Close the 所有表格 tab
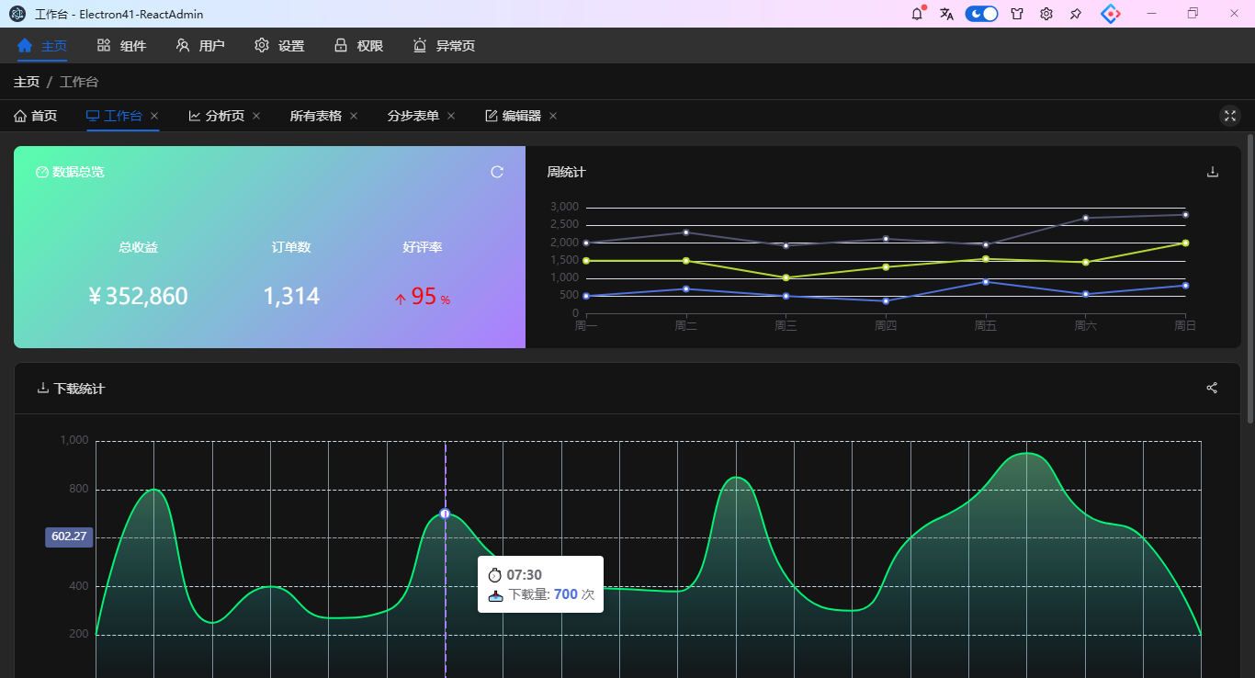This screenshot has height=678, width=1255. click(x=354, y=116)
